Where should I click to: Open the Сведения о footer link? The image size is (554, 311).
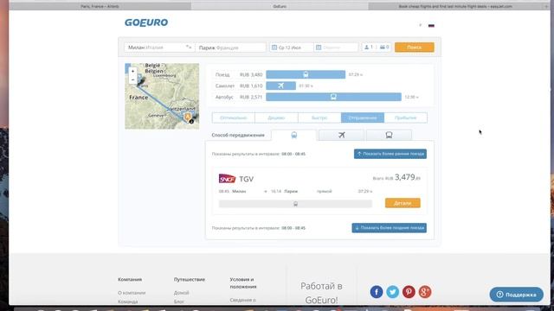pos(242,300)
